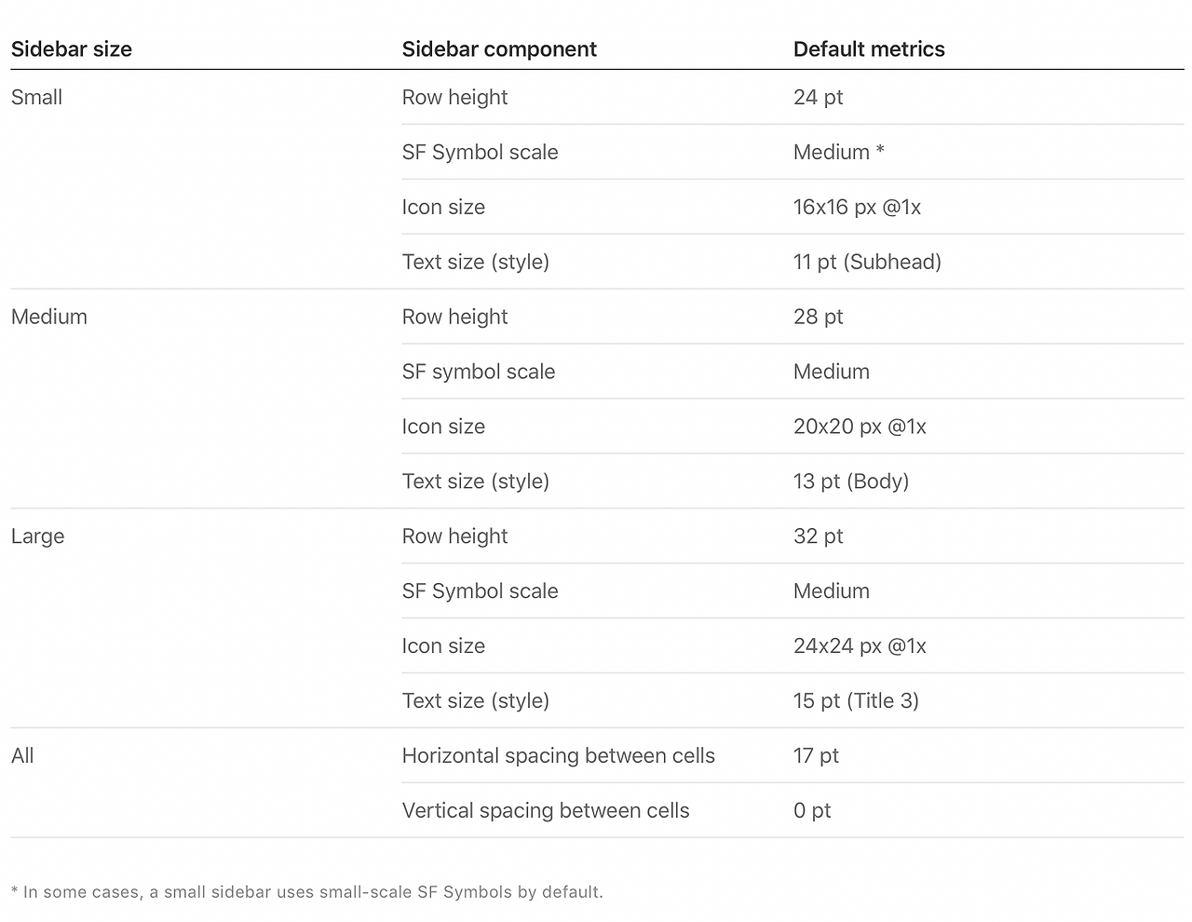The height and width of the screenshot is (922, 1192).
Task: Click the '32 pt' row height value
Action: 819,536
